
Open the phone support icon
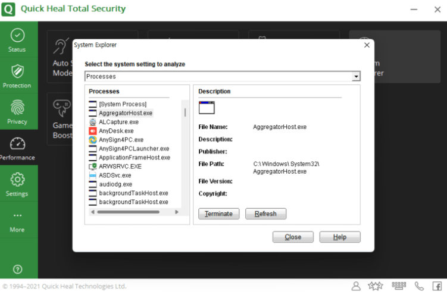pyautogui.click(x=419, y=286)
